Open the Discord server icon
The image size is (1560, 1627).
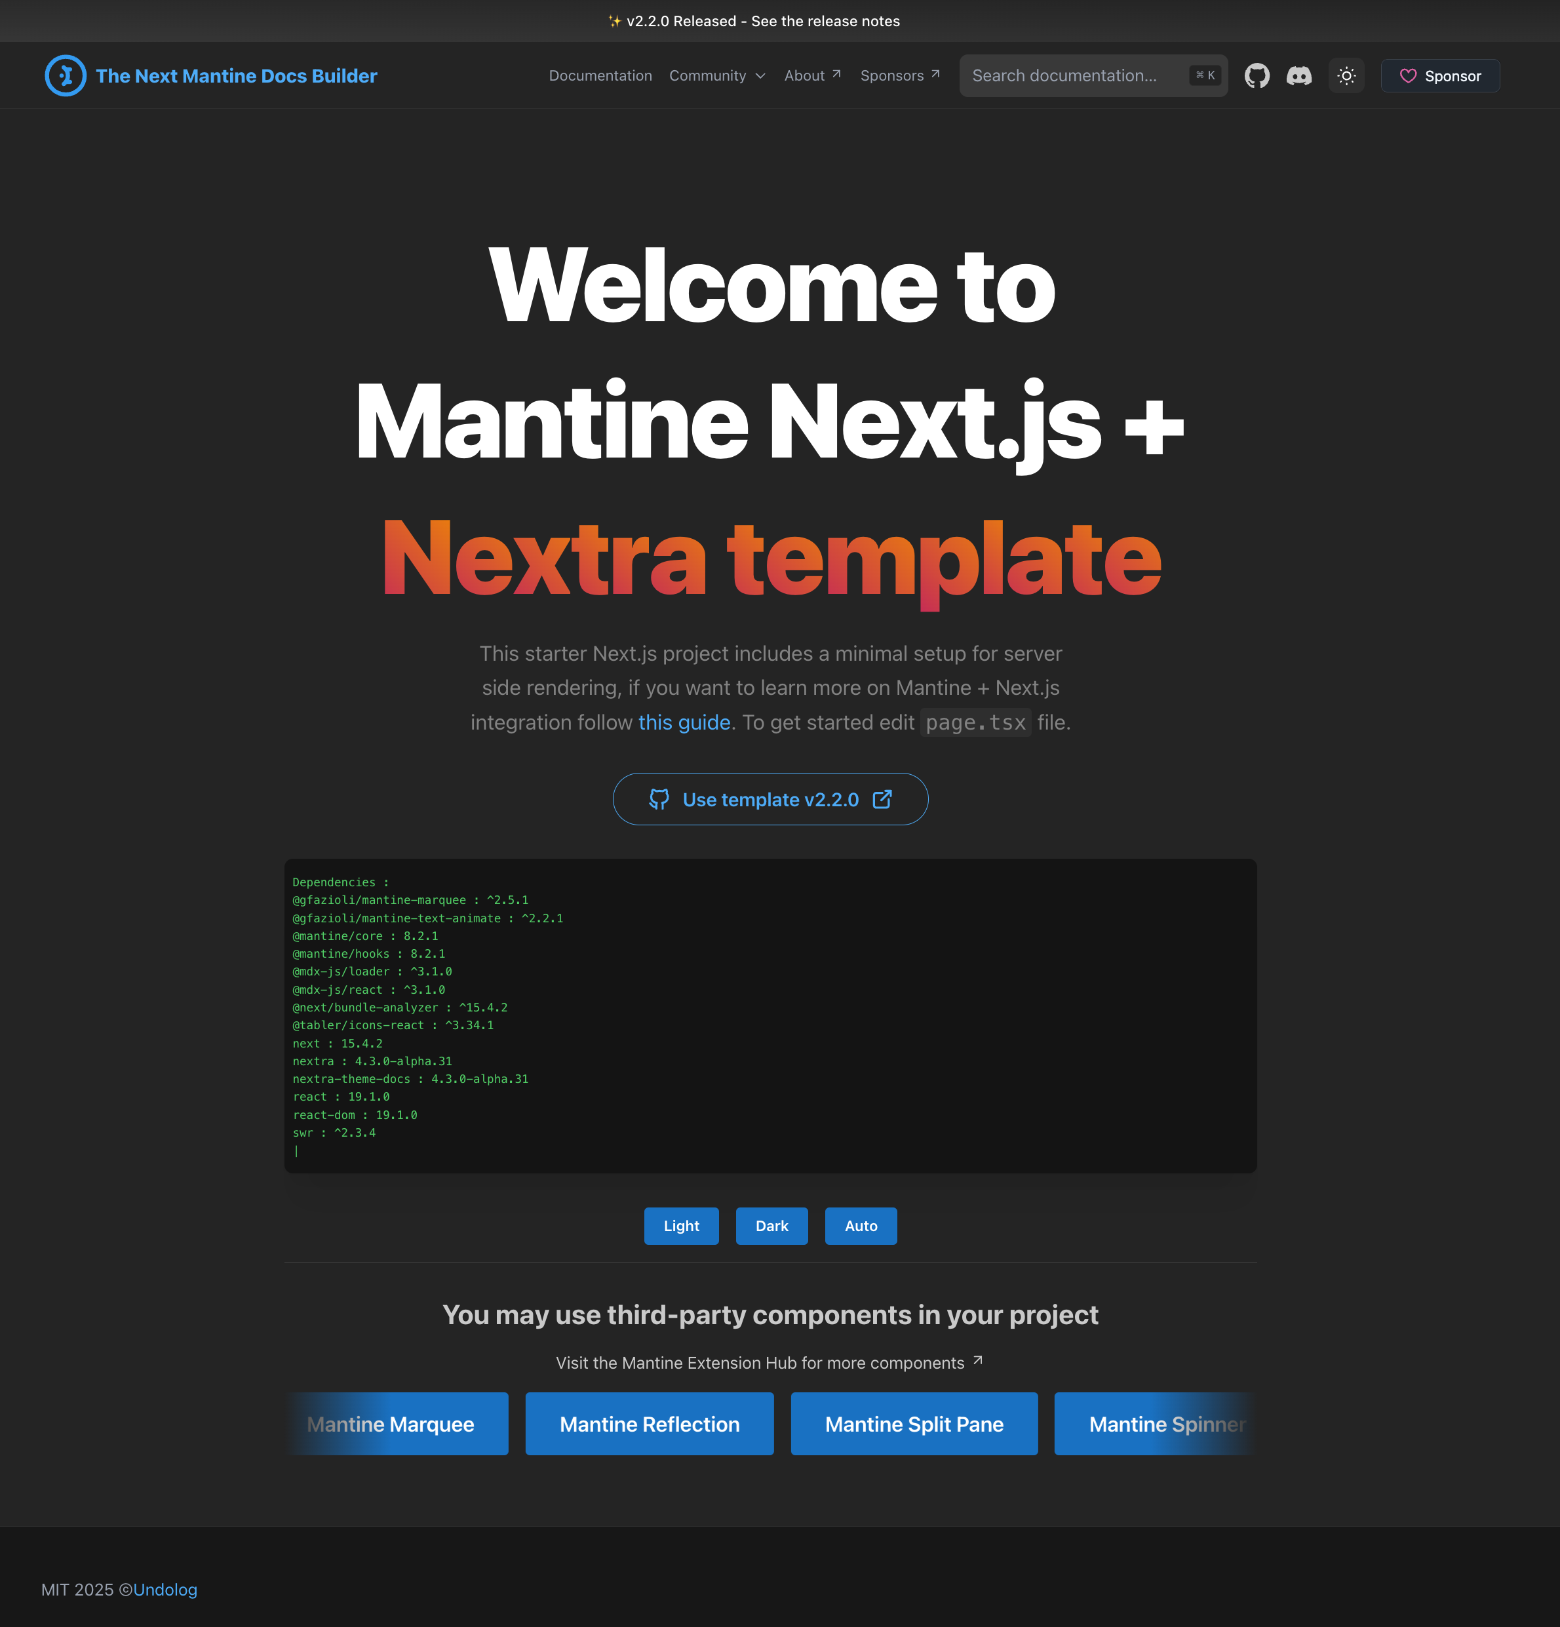point(1298,75)
